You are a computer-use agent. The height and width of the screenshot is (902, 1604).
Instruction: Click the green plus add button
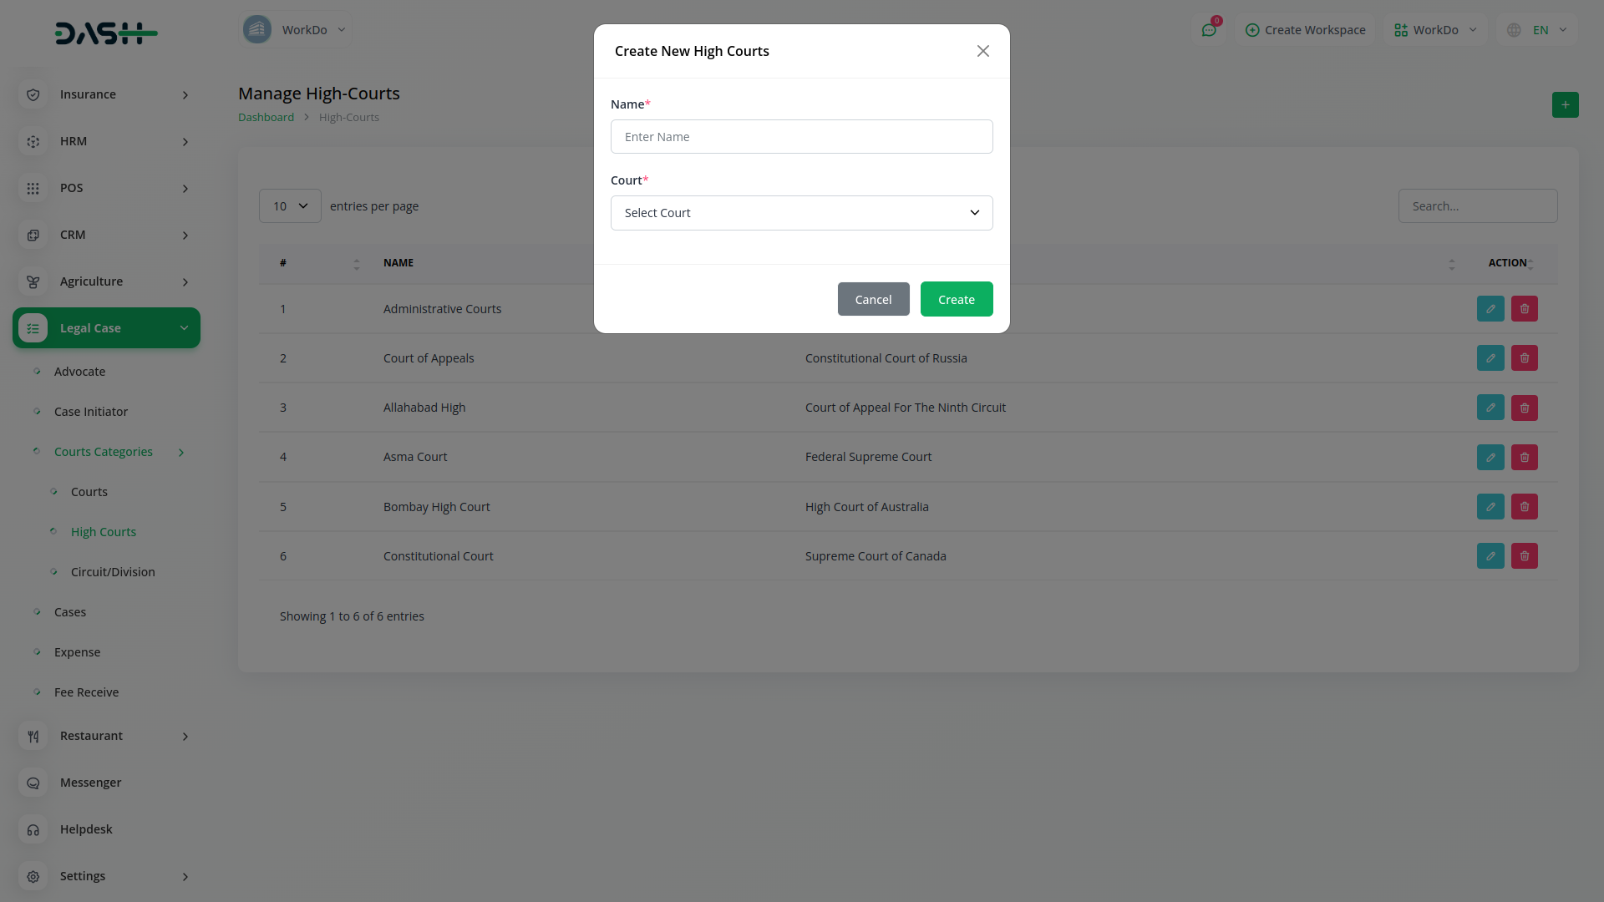[x=1565, y=105]
